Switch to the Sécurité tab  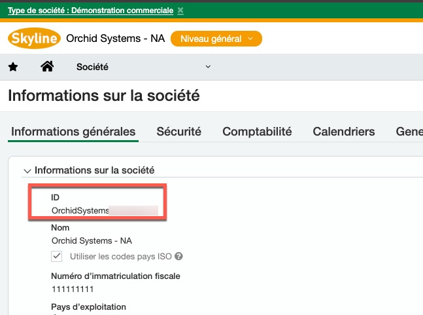[178, 132]
